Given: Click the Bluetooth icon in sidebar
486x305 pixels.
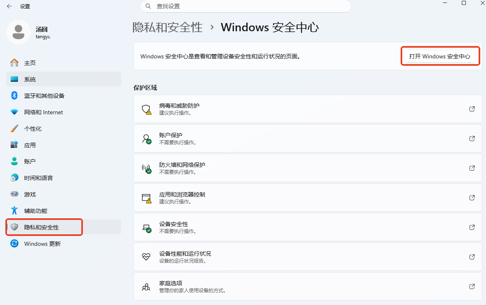Looking at the screenshot, I should click(14, 95).
